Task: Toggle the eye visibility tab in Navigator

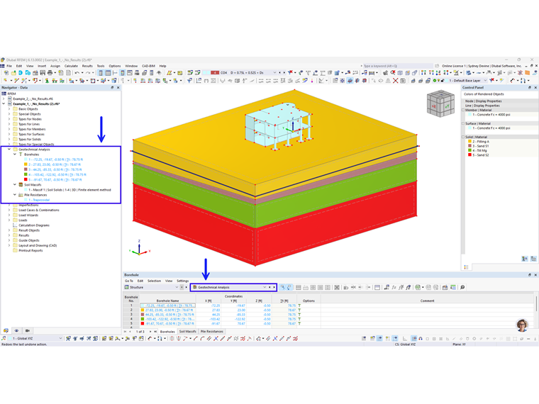Action: 16,330
